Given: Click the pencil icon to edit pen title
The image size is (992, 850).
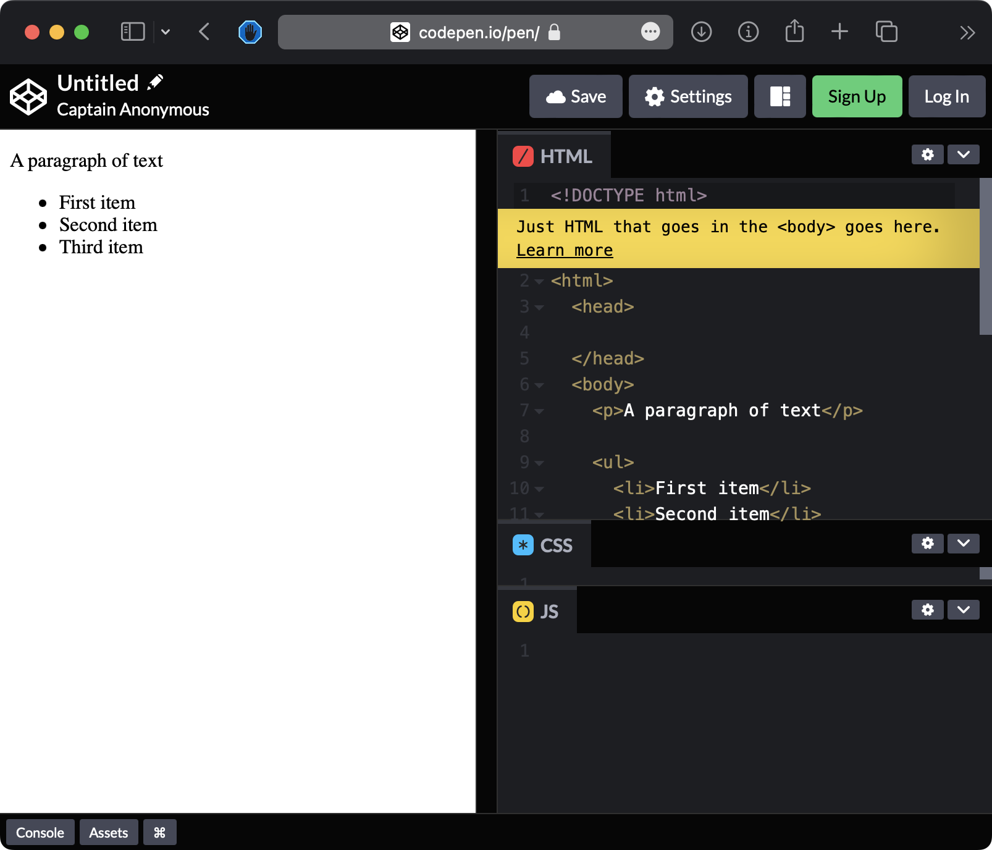Looking at the screenshot, I should point(155,82).
